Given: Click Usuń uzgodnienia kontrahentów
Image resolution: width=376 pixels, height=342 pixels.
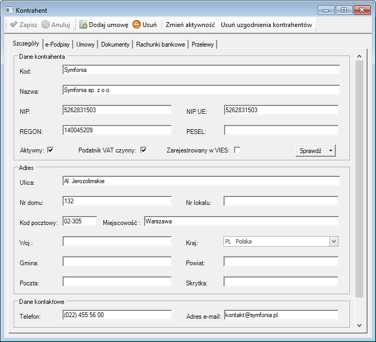Looking at the screenshot, I should pyautogui.click(x=266, y=25).
